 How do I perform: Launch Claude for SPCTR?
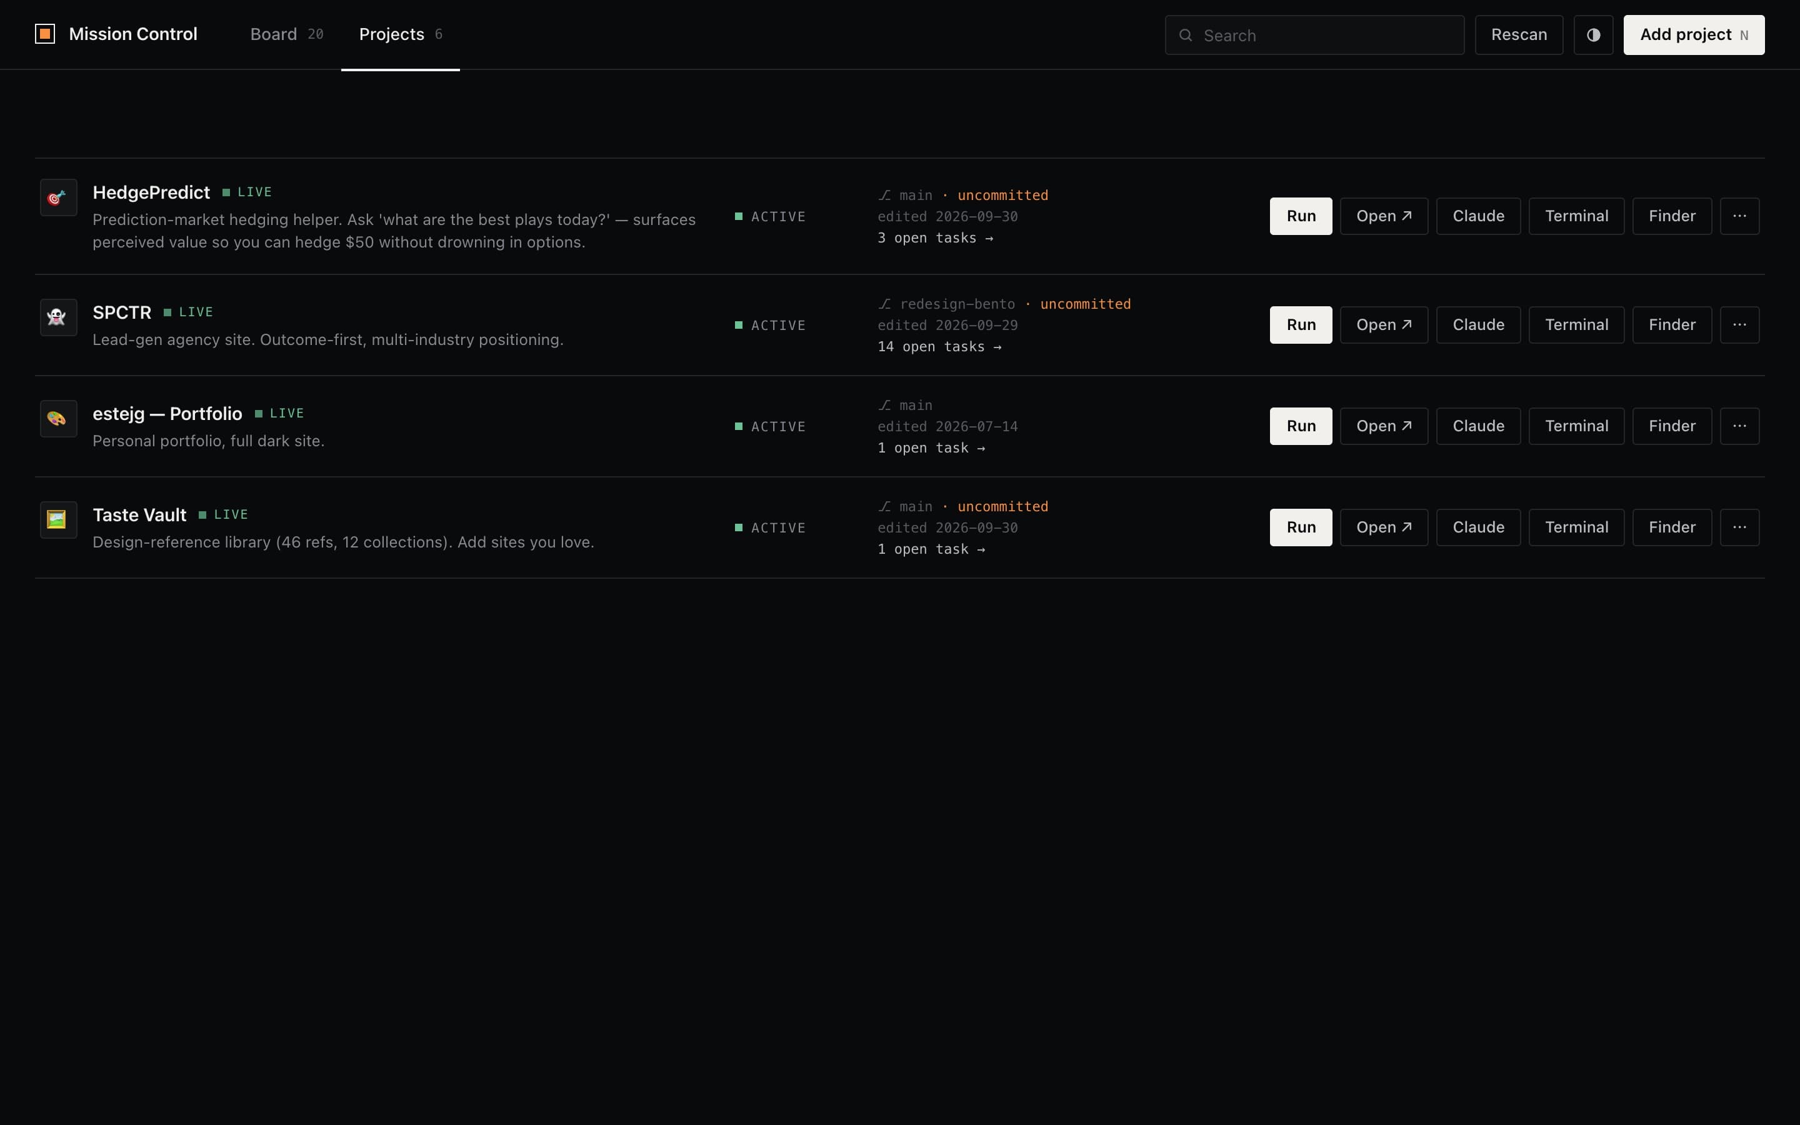pyautogui.click(x=1478, y=324)
